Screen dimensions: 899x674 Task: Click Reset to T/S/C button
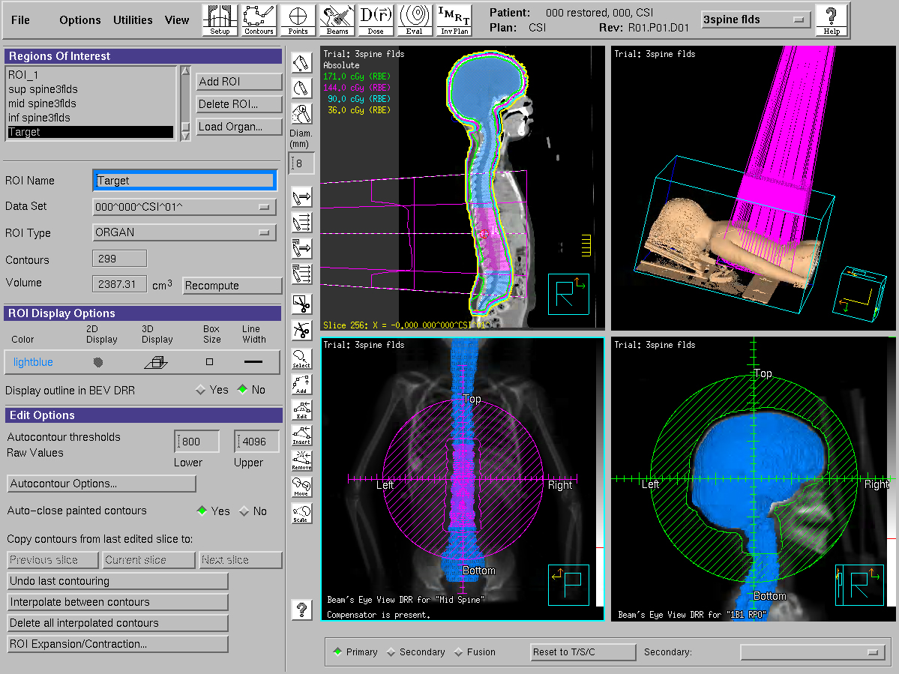pyautogui.click(x=583, y=652)
